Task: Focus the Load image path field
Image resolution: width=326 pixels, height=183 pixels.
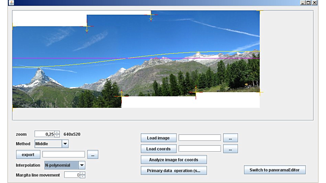Action: click(x=199, y=138)
